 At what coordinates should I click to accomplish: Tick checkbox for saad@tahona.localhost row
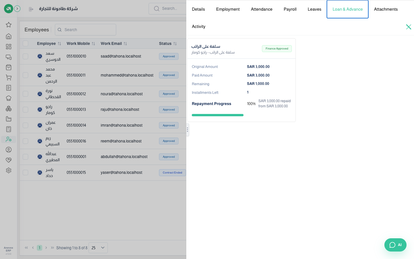[x=26, y=56]
